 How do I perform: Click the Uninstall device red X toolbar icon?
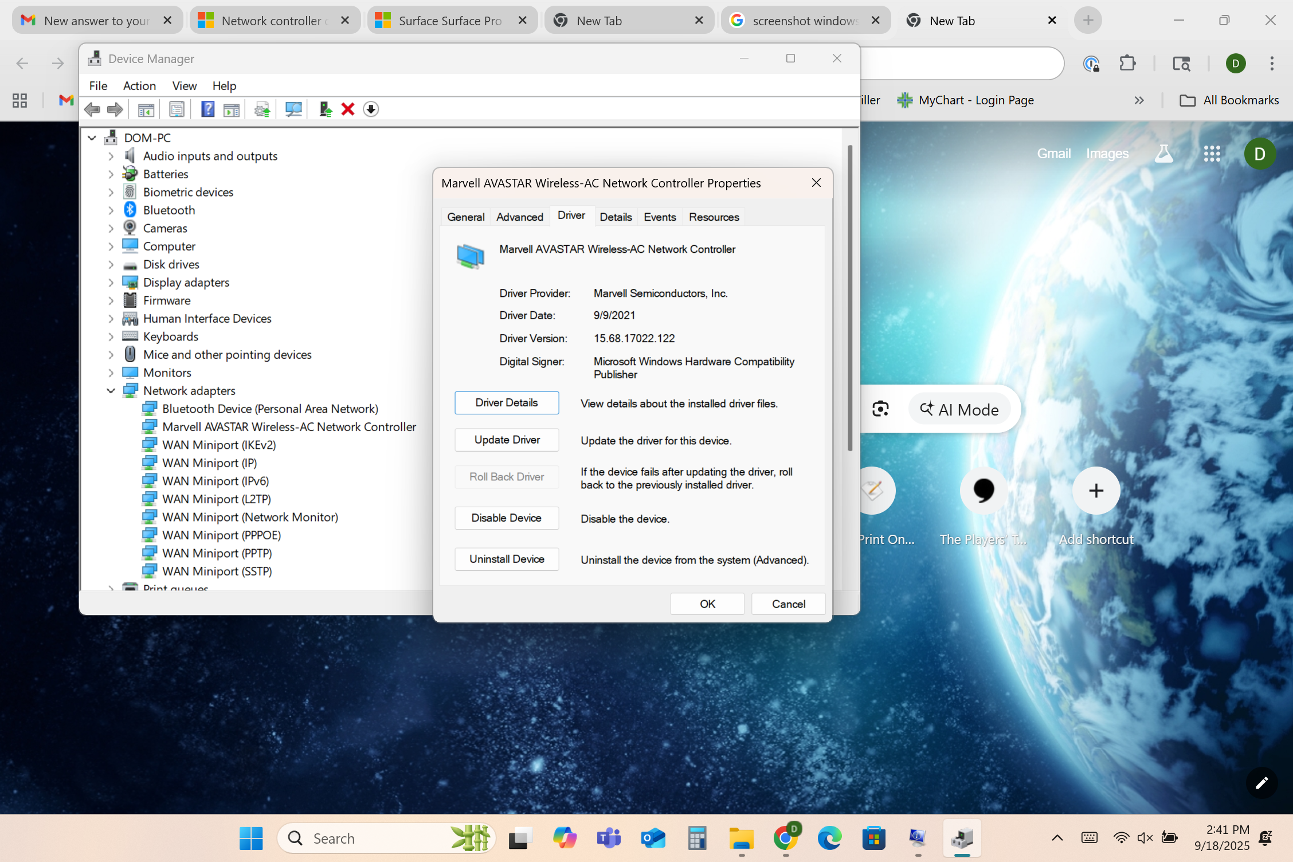348,108
